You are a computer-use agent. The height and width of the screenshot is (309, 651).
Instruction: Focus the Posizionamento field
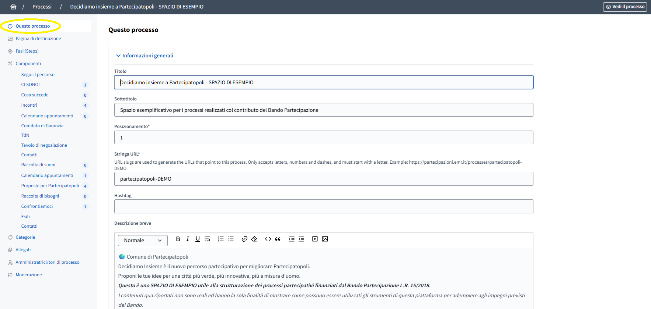[324, 138]
